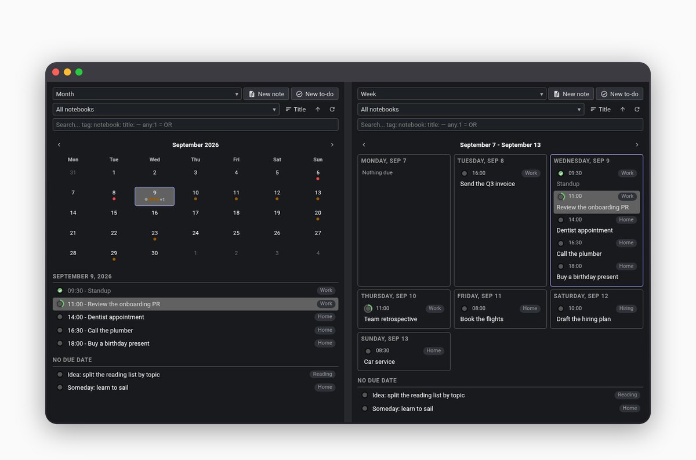Screen dimensions: 696x460
Task: Open the Week view dropdown
Action: (x=452, y=94)
